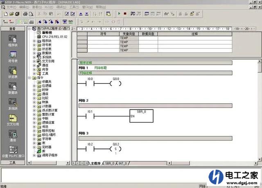Viewport: 262px width, 188px height.
Task: Expand the 程序块 tree node
Action: (34, 41)
